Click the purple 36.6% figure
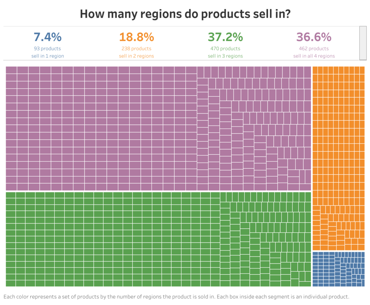 (x=314, y=37)
